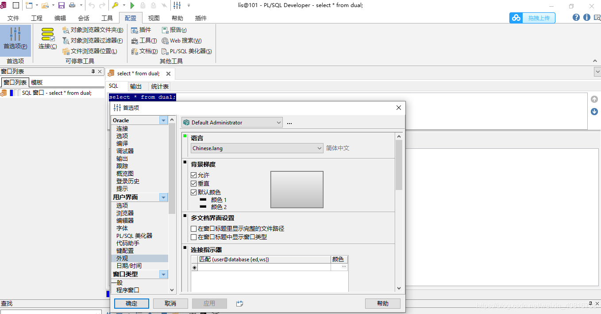Collapse the 用户界面 section header arrow
601x314 pixels.
click(163, 197)
